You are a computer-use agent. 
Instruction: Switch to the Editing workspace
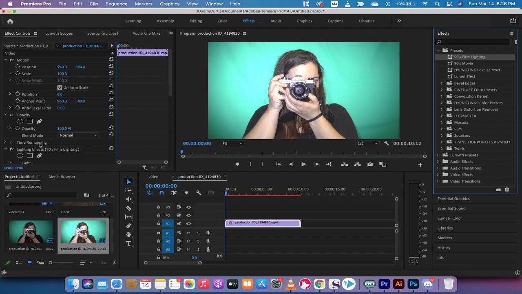tap(196, 21)
